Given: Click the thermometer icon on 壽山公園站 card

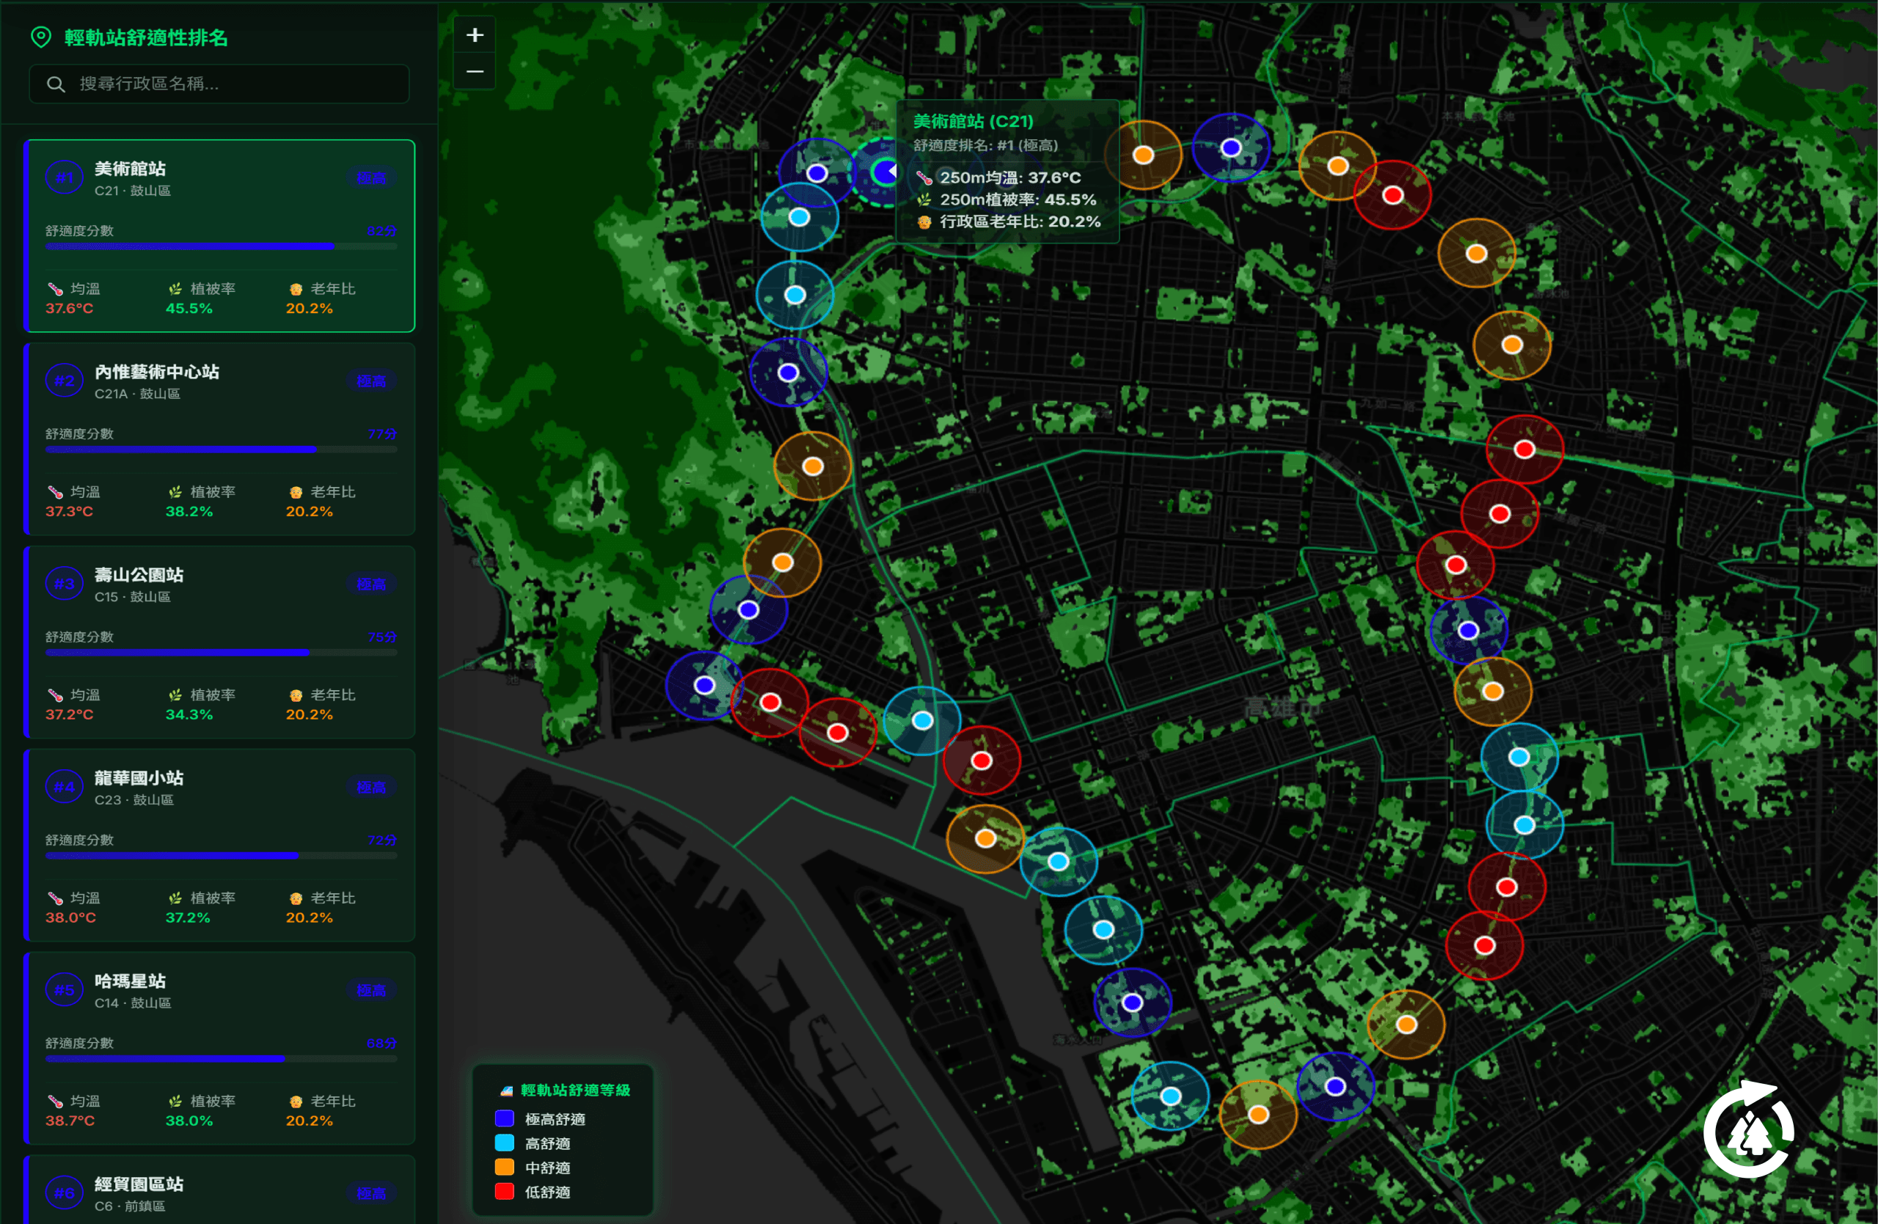Looking at the screenshot, I should pyautogui.click(x=55, y=695).
